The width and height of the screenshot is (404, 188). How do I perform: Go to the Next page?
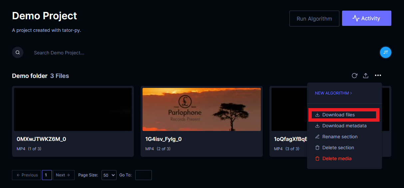[x=64, y=175]
